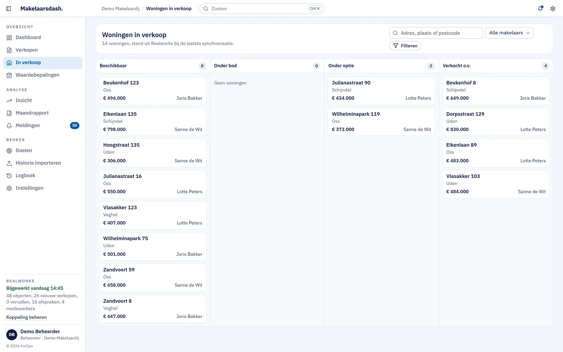The height and width of the screenshot is (352, 563).
Task: Open the Wilhelminapark 119 card
Action: tap(382, 122)
